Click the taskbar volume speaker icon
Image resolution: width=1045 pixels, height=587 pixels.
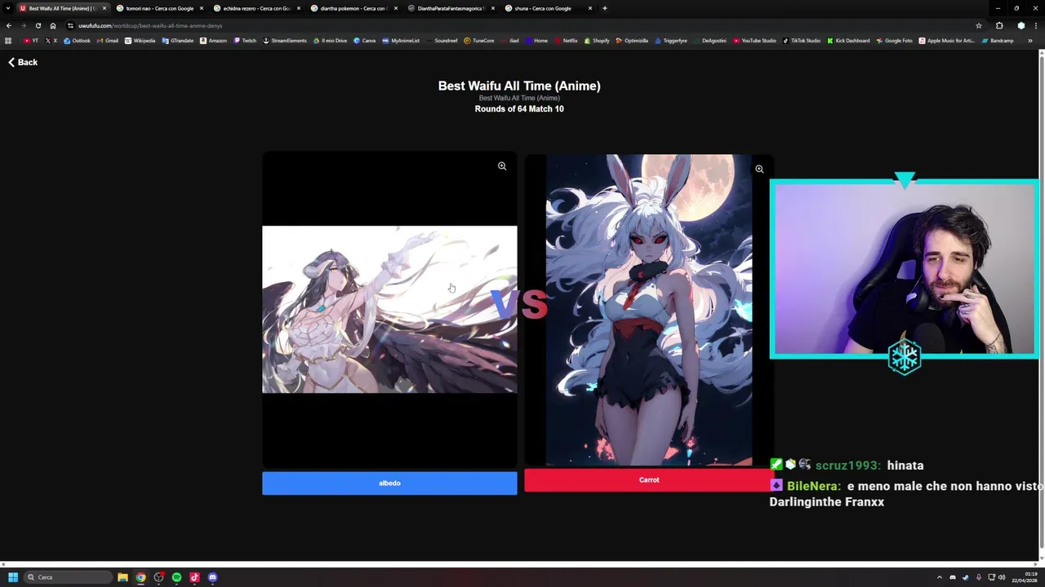[1002, 577]
